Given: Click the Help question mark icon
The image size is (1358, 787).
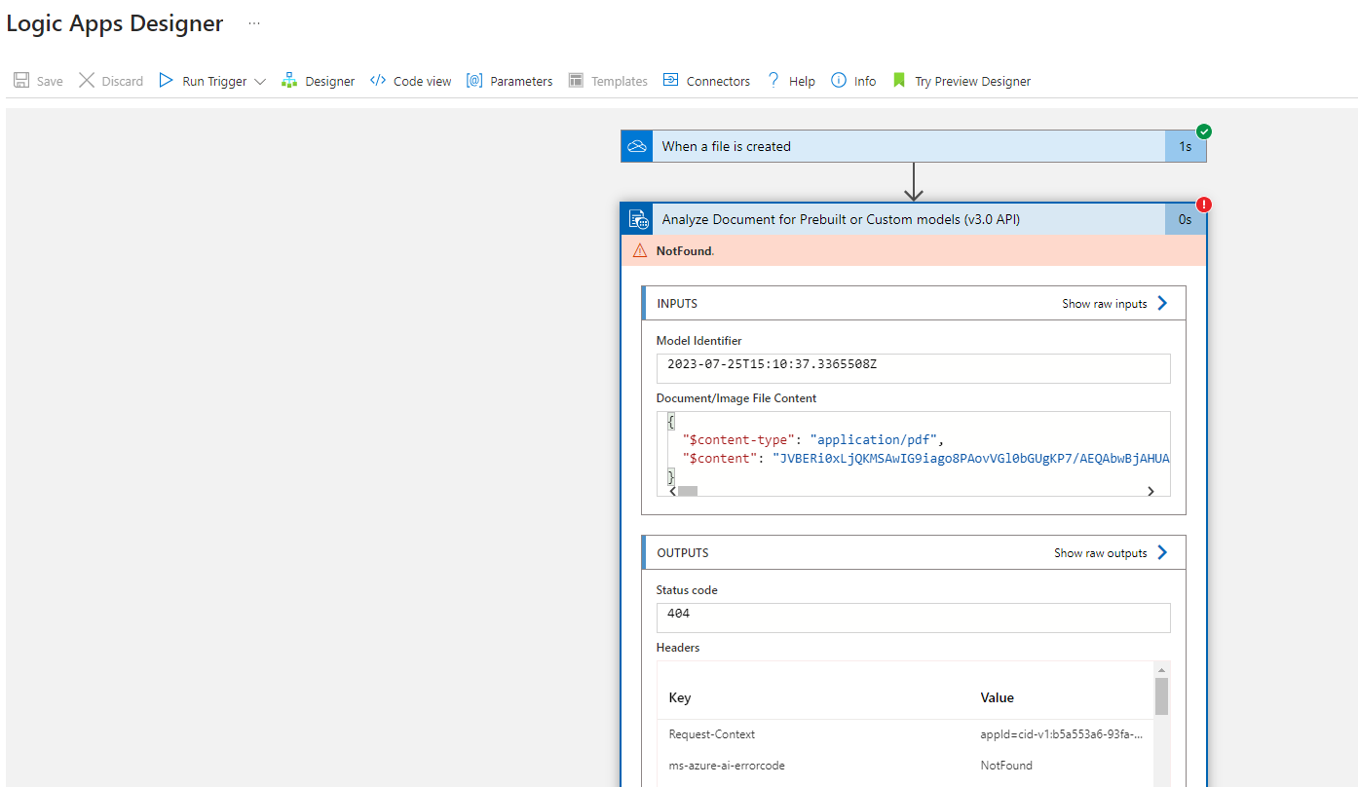Looking at the screenshot, I should (773, 81).
